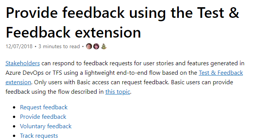Click the third contributor robot avatar
Viewport: 253px width, 140px height.
(103, 46)
